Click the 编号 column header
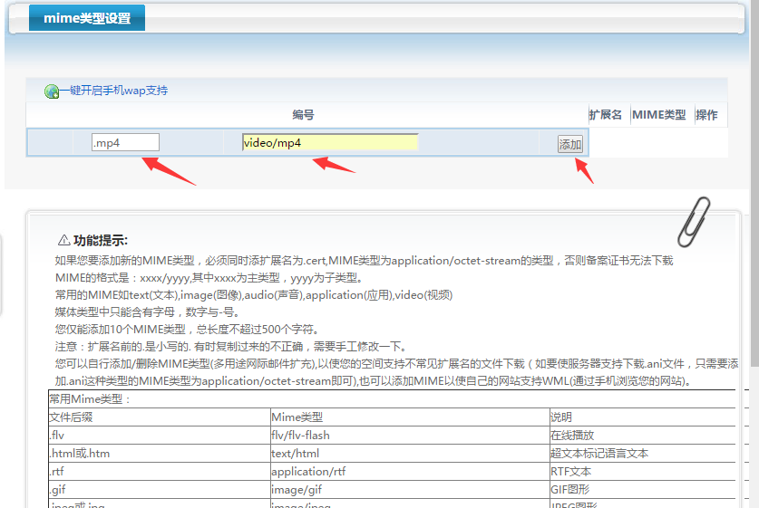 303,115
